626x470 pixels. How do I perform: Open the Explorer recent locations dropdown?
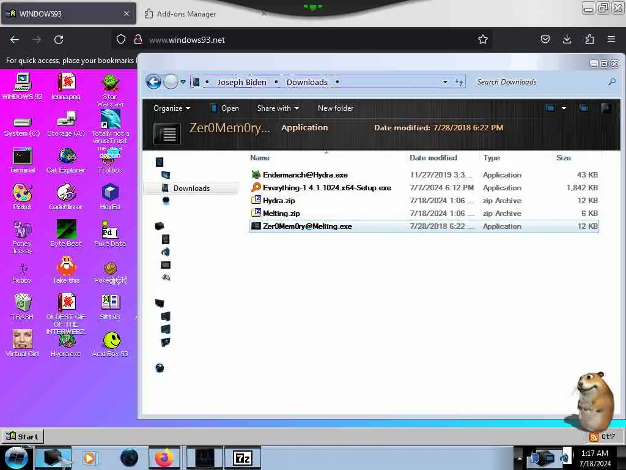183,82
